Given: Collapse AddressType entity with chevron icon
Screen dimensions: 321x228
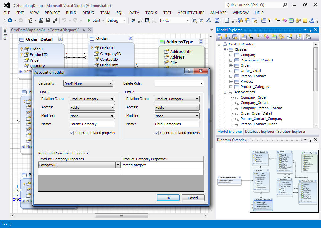Looking at the screenshot, I should tap(201, 42).
